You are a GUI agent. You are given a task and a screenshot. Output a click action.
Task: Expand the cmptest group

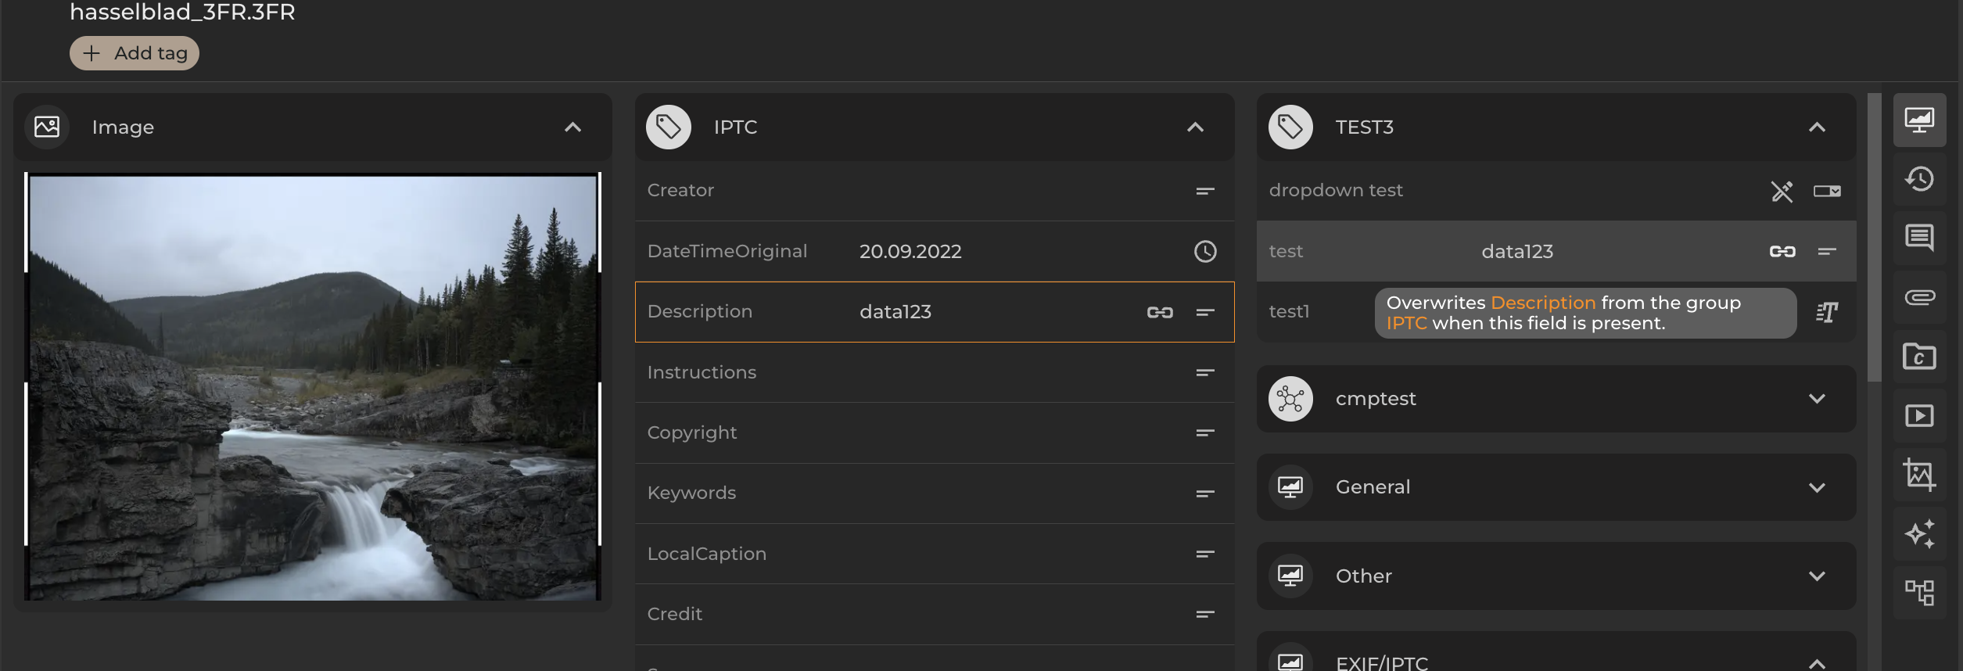point(1816,399)
